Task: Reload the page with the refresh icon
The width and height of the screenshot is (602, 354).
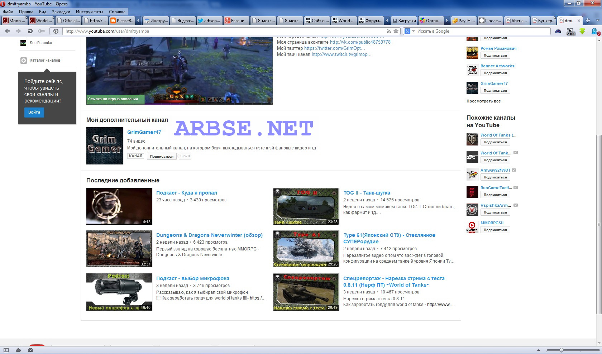Action: [30, 31]
